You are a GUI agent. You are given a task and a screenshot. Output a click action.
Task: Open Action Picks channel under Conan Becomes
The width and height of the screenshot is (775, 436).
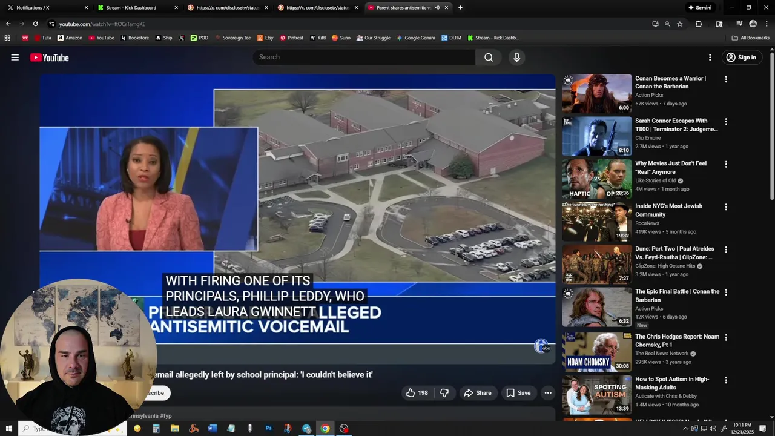tap(649, 95)
